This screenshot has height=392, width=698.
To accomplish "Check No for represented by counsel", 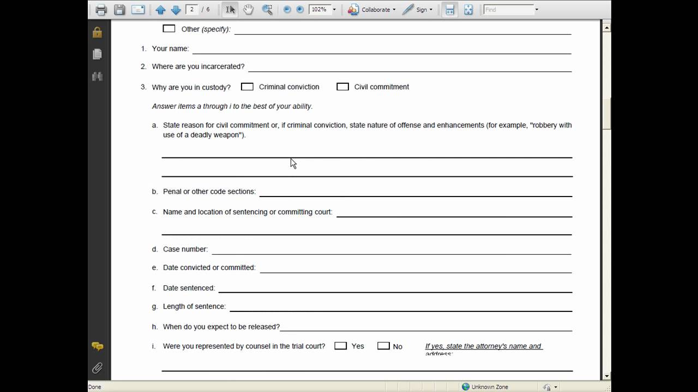I will tap(383, 346).
